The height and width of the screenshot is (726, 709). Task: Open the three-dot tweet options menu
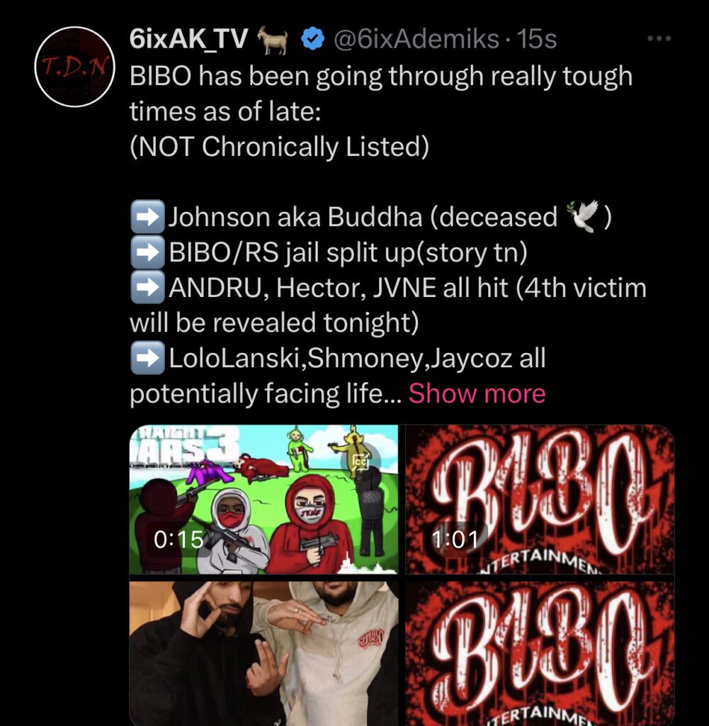pos(659,38)
